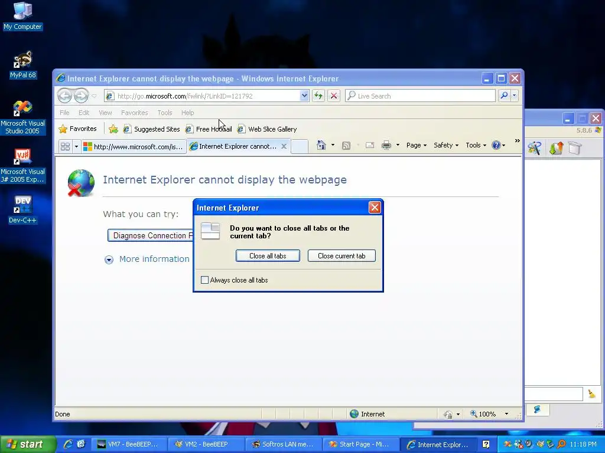Open the Tools menu in menu bar

(x=165, y=113)
